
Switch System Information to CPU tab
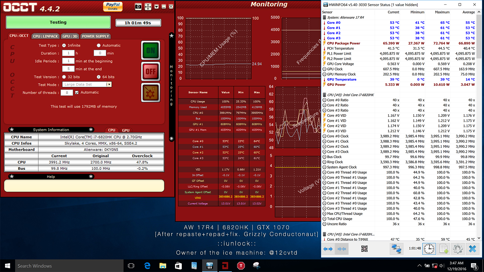click(x=112, y=130)
